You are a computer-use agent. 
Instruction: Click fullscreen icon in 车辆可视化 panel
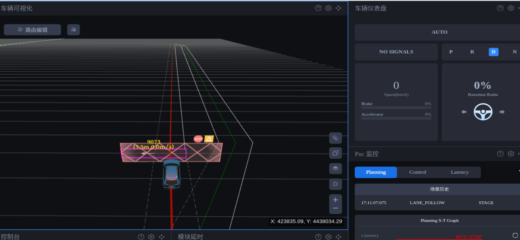tap(339, 8)
